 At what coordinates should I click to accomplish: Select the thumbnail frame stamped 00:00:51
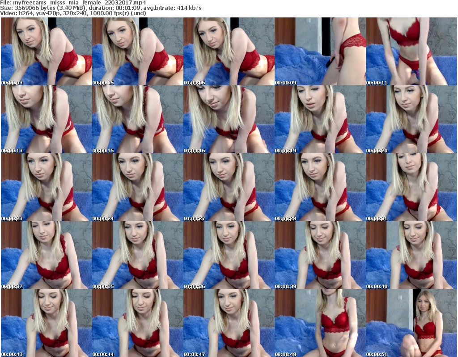click(x=411, y=323)
